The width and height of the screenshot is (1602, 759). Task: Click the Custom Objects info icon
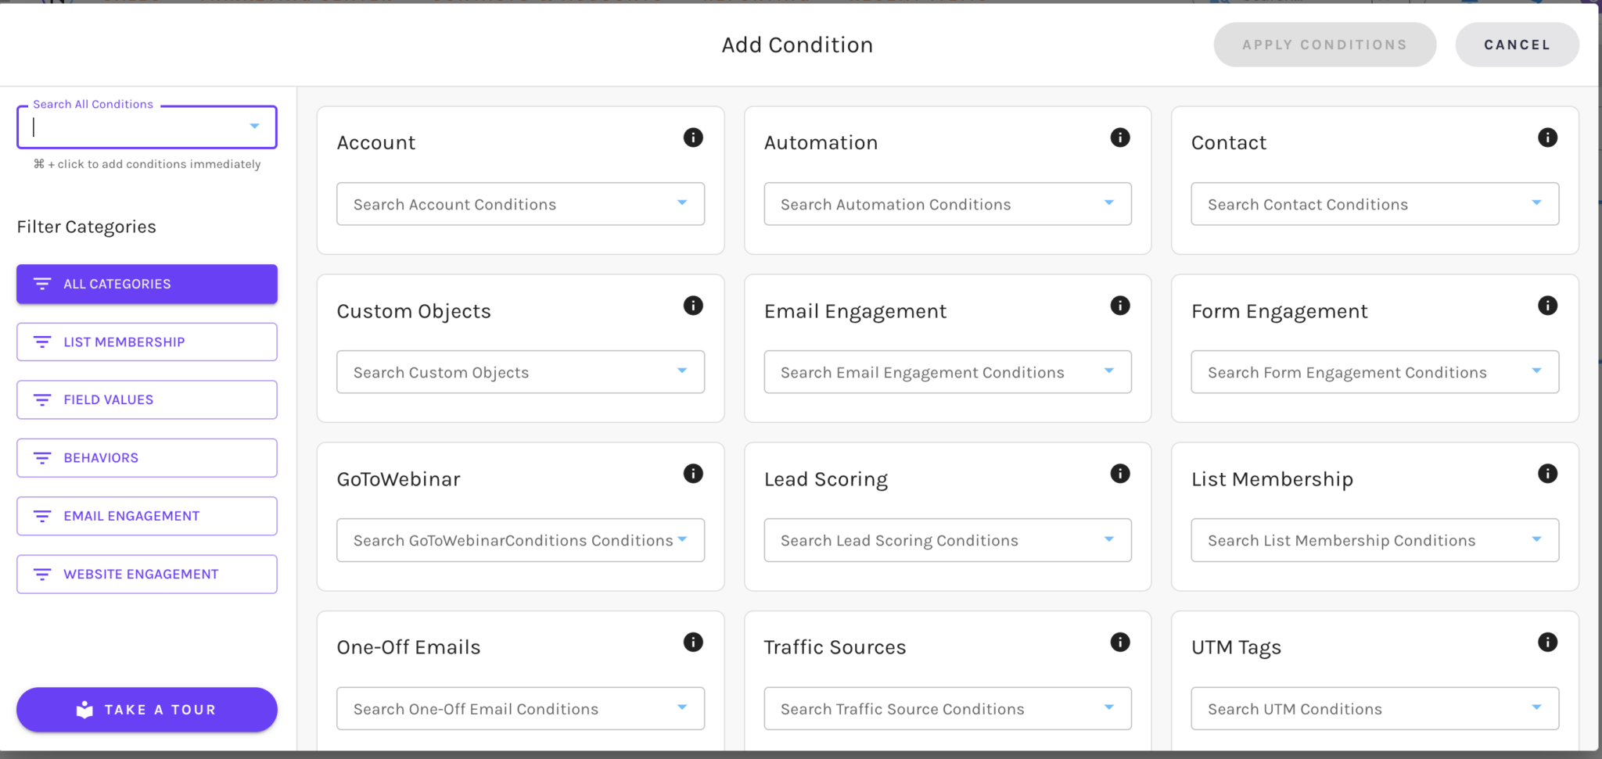(x=693, y=306)
